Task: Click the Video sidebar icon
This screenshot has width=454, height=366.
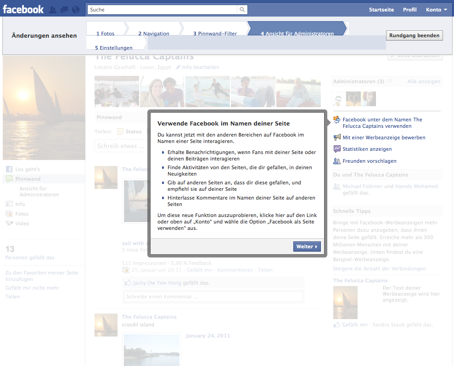Action: [x=9, y=223]
